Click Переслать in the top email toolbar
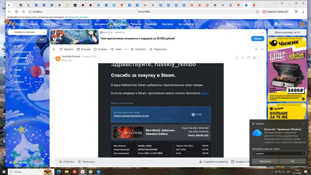The width and height of the screenshot is (311, 175). point(158,49)
